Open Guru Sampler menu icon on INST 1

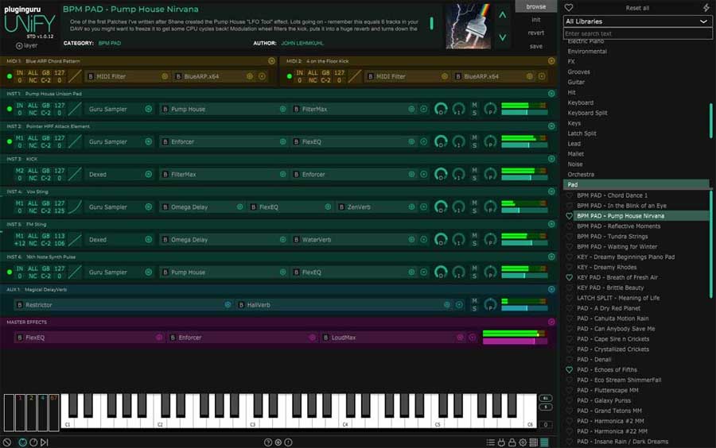click(149, 109)
